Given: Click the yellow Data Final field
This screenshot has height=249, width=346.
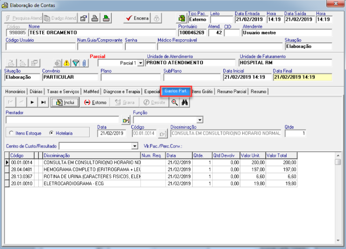Looking at the screenshot, I should tap(303, 77).
